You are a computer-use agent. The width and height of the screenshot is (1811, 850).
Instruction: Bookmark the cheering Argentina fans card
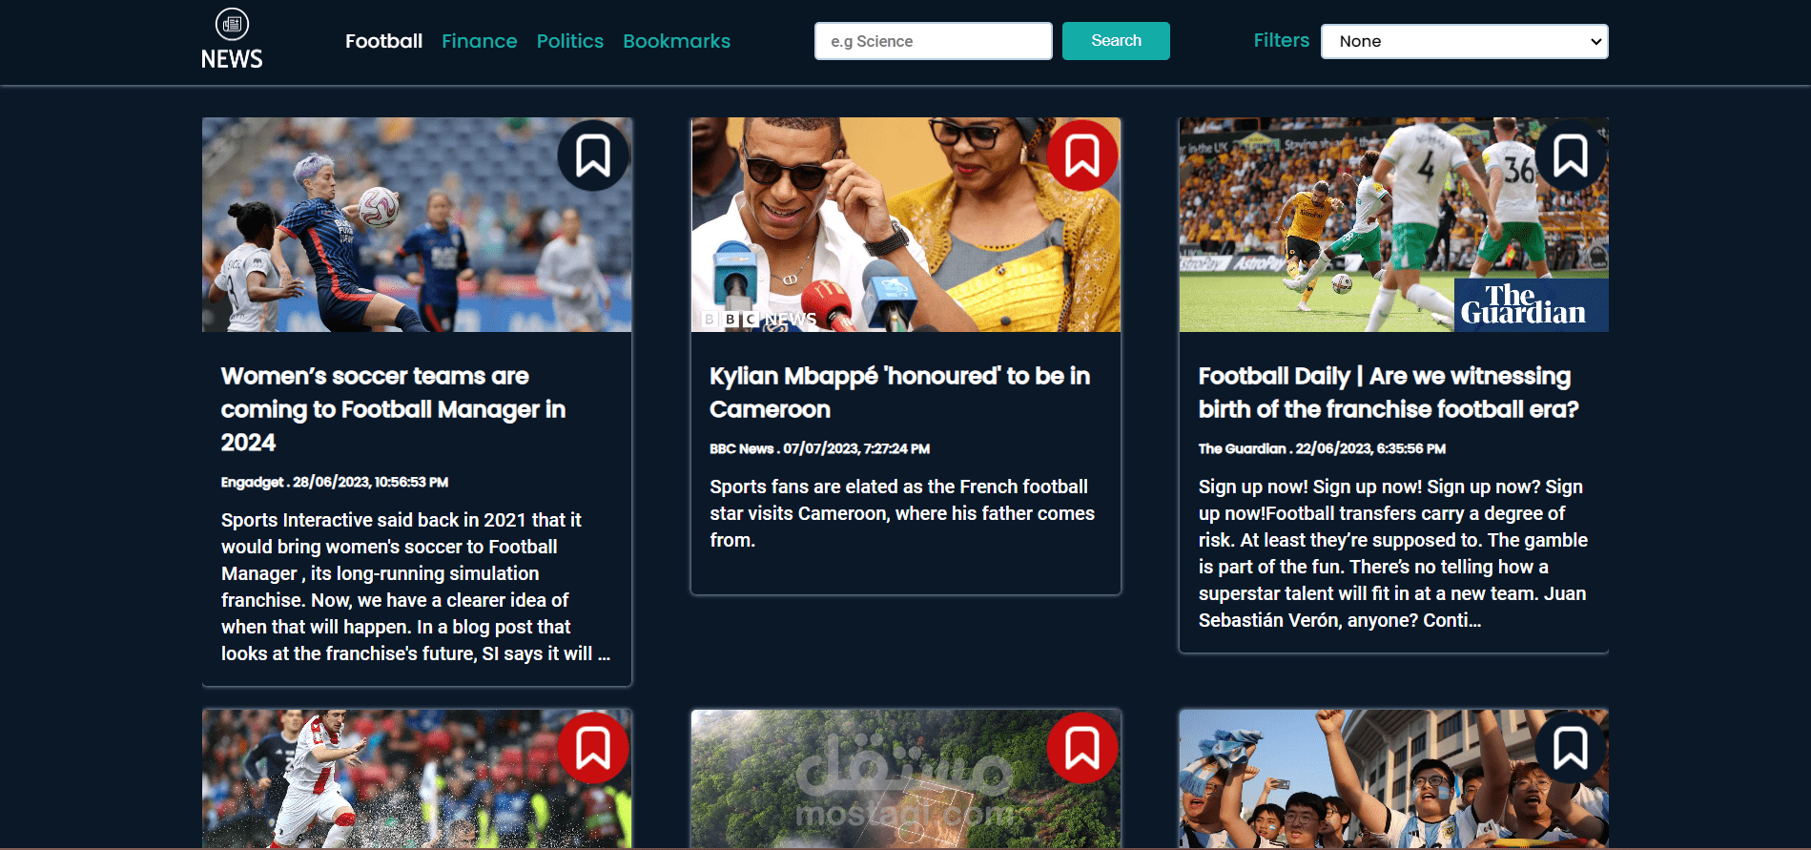coord(1571,748)
